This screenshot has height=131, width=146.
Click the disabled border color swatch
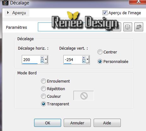click(84, 96)
